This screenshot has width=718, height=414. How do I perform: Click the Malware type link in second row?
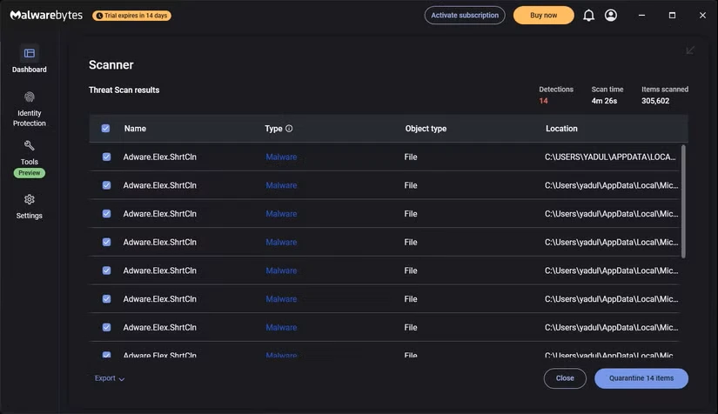281,185
